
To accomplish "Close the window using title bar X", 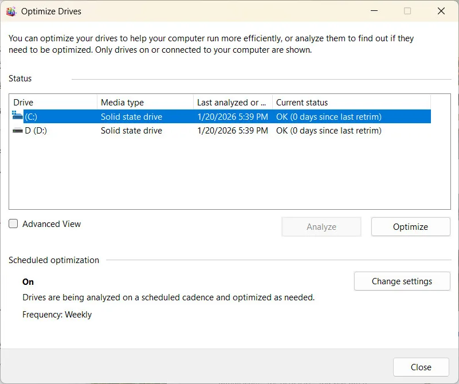I will pos(441,11).
